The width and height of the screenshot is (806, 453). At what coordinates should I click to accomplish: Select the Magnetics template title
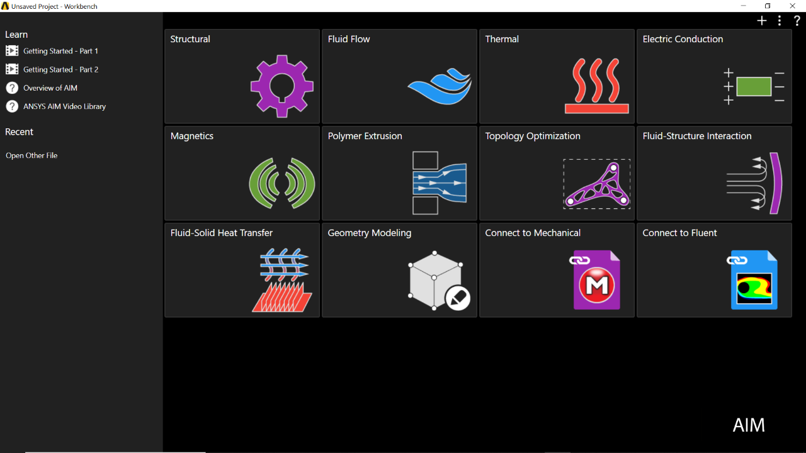(192, 136)
